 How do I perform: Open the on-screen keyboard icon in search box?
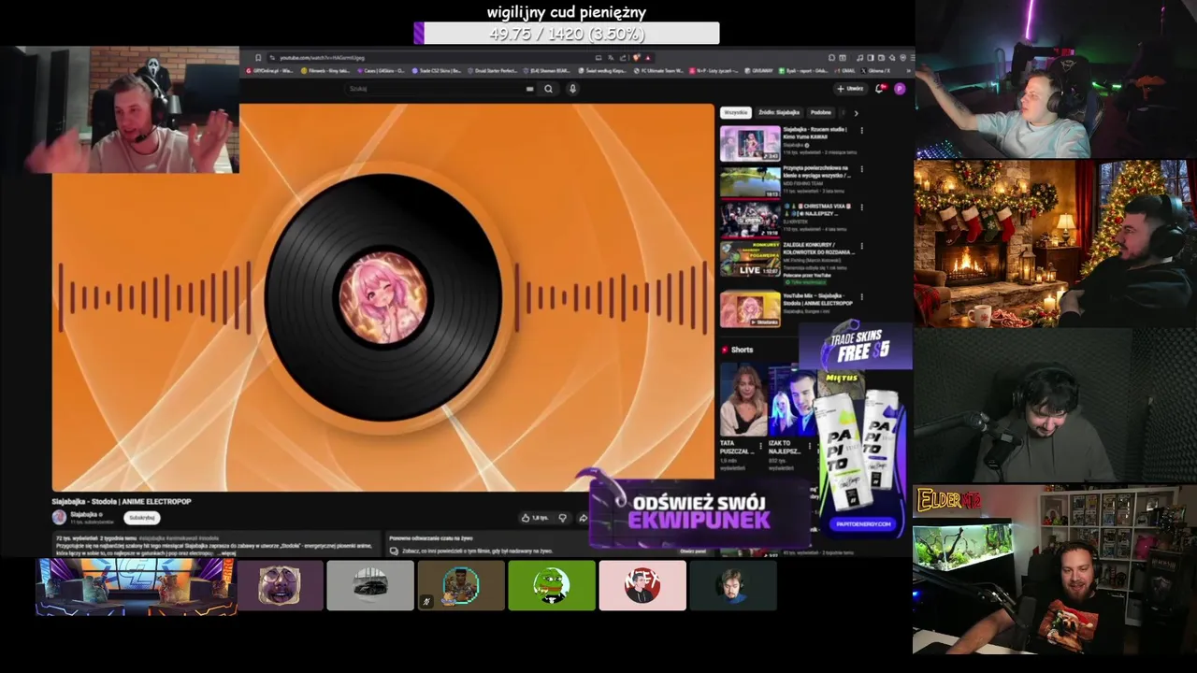[529, 89]
